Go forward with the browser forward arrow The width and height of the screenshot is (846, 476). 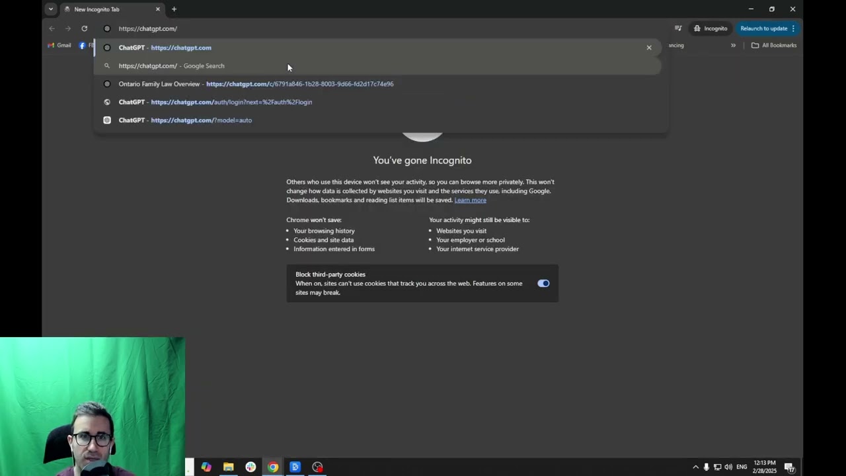(x=67, y=28)
